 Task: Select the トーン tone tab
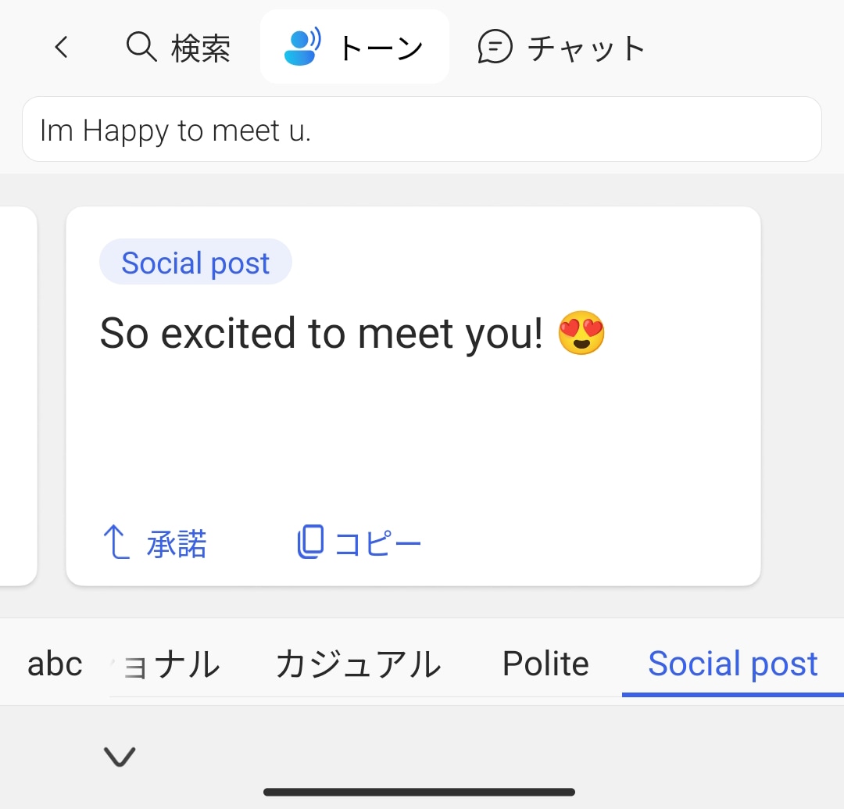(x=380, y=48)
